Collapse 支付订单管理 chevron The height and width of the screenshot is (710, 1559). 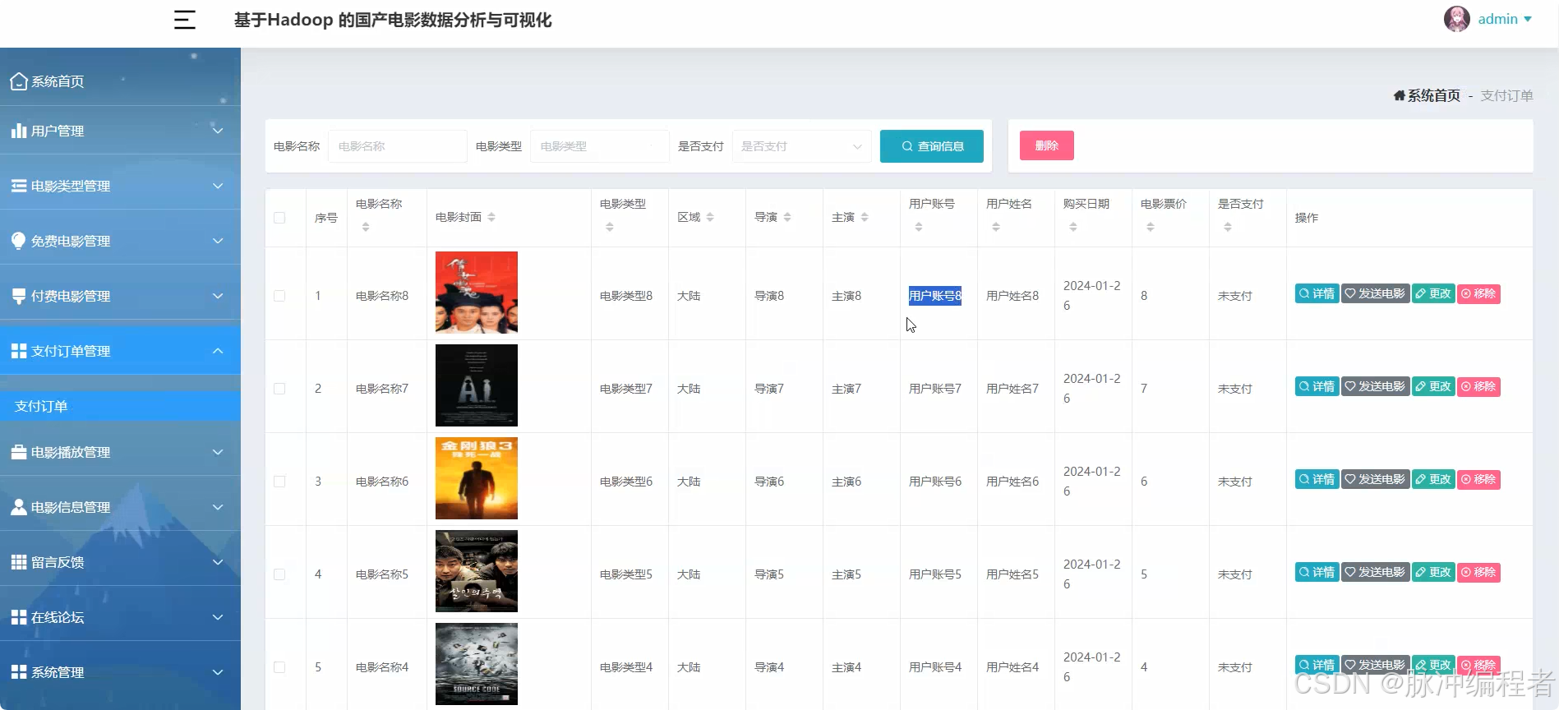pos(218,351)
